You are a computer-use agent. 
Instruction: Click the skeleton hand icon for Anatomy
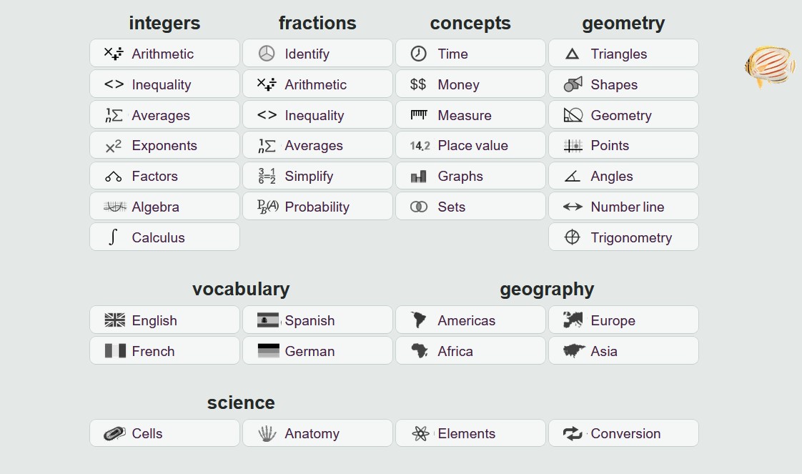(267, 433)
